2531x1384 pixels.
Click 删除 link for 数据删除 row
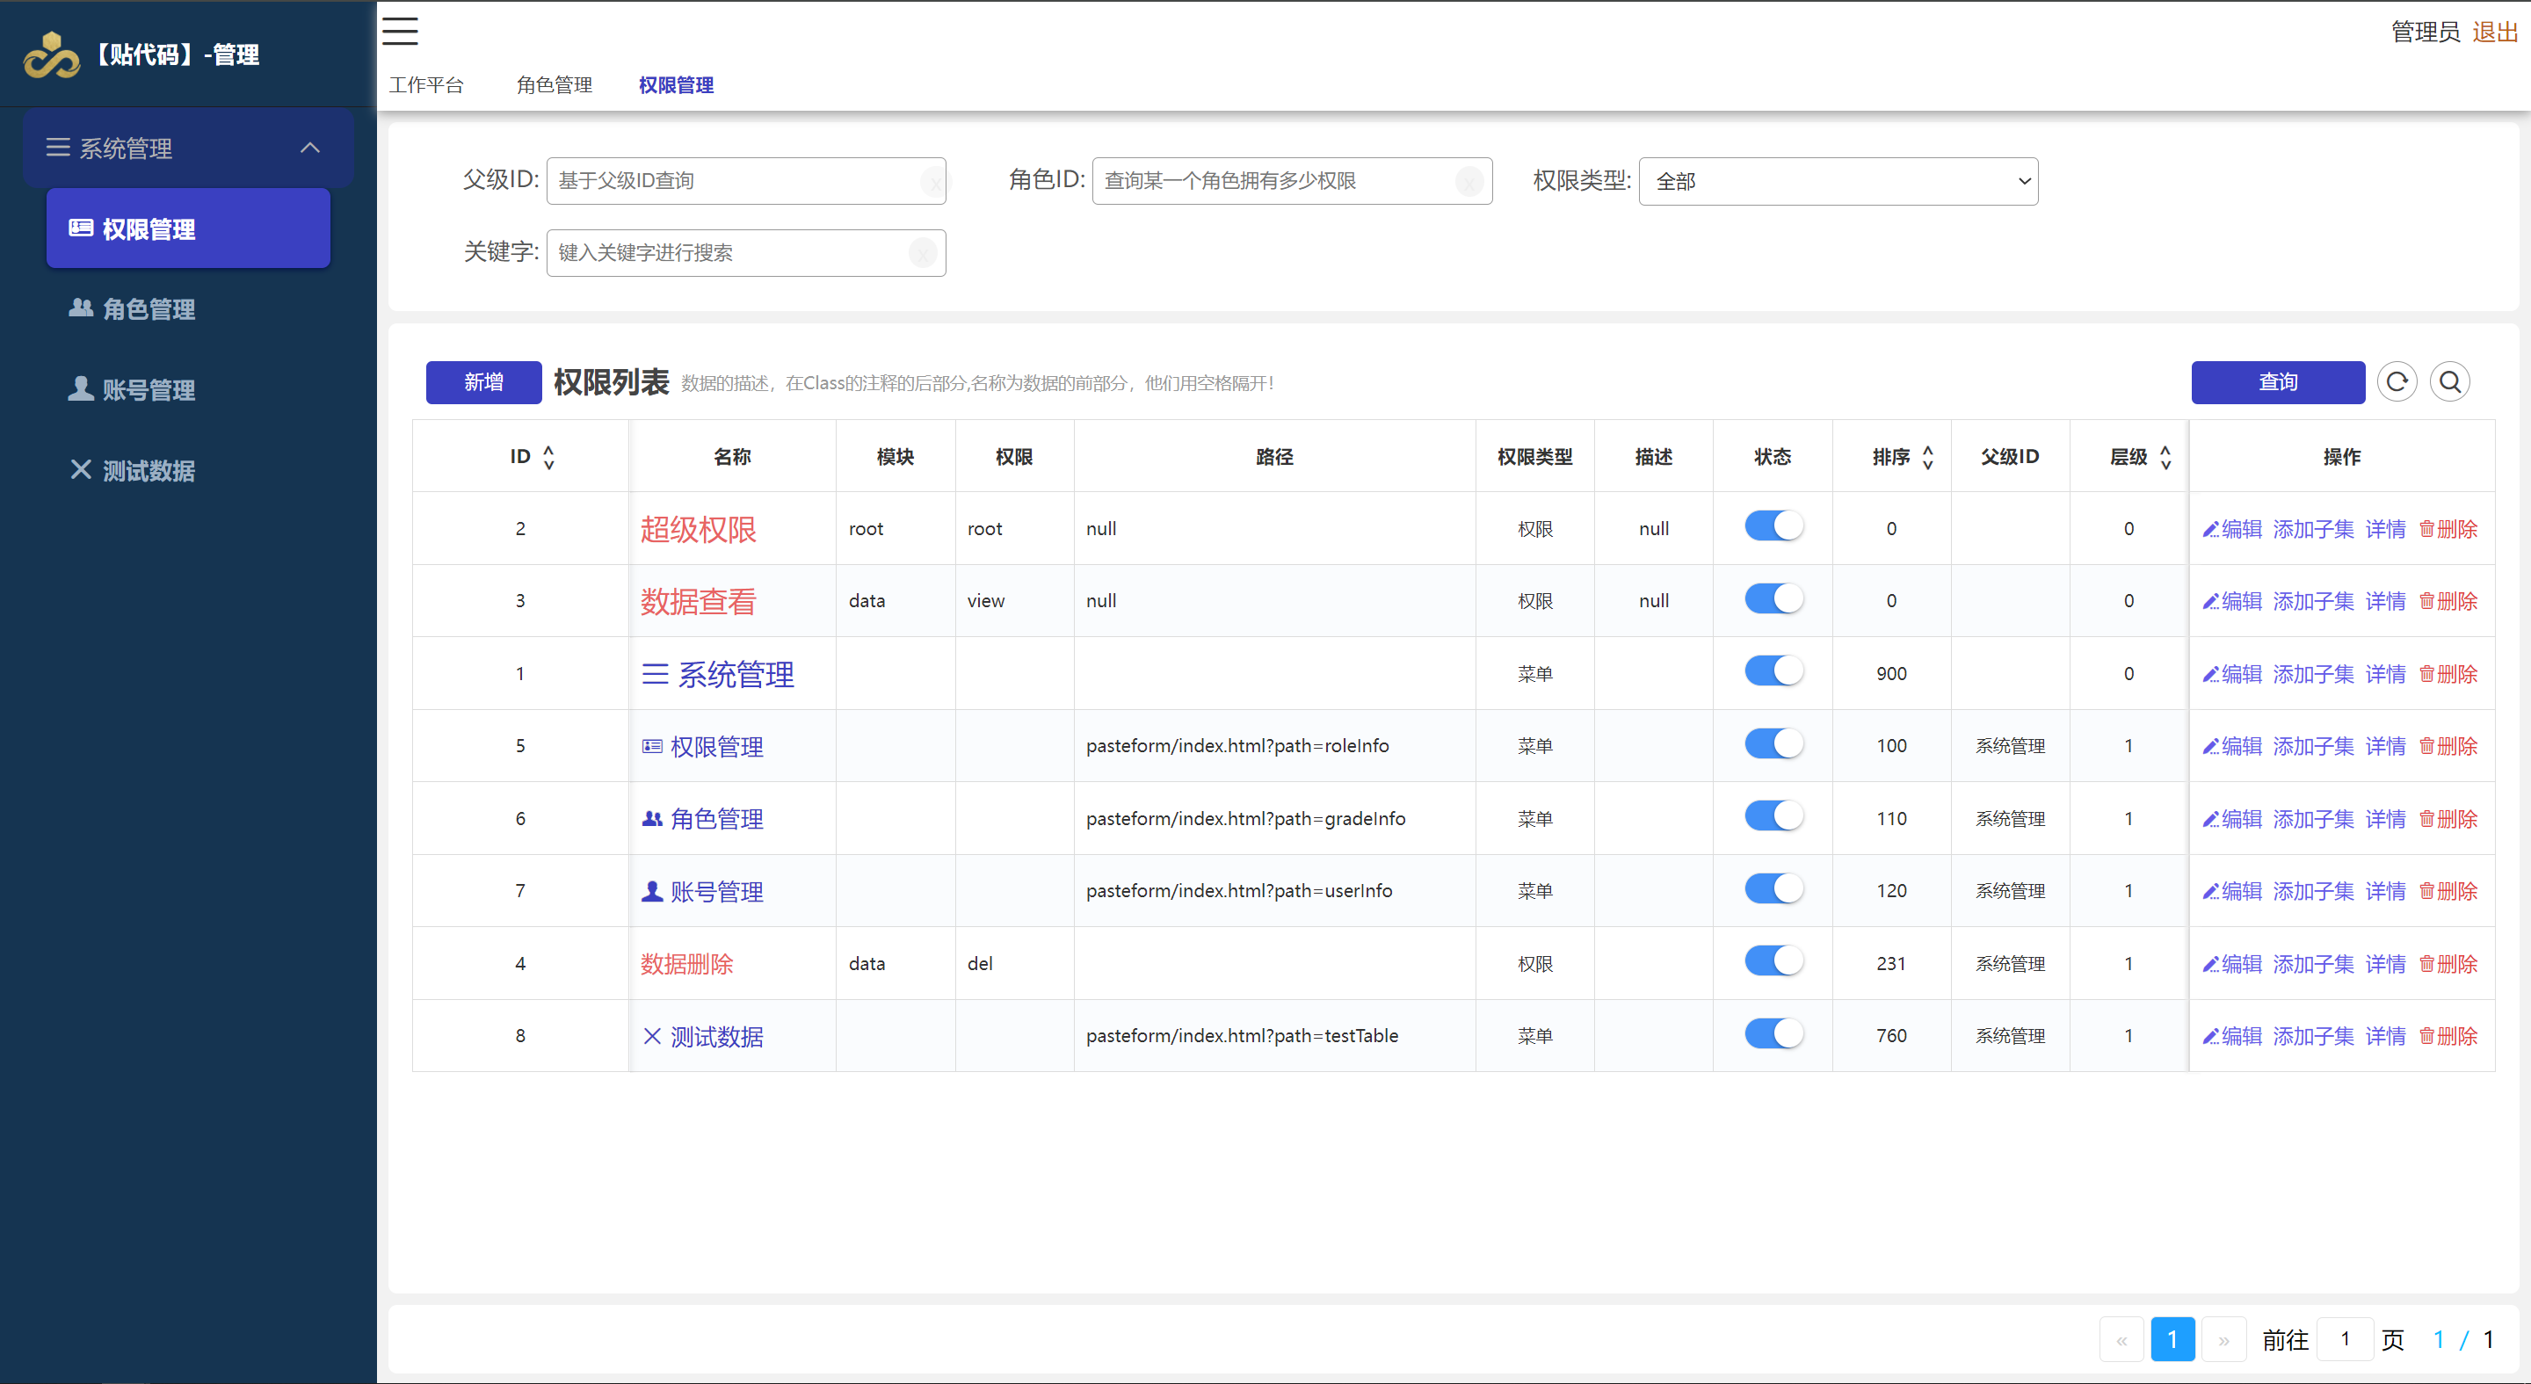[x=2448, y=964]
